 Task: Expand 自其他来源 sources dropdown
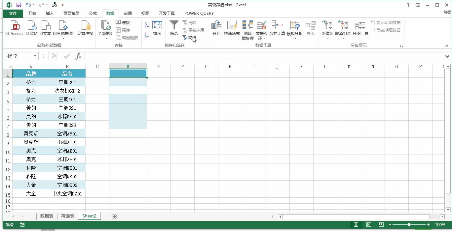point(63,38)
